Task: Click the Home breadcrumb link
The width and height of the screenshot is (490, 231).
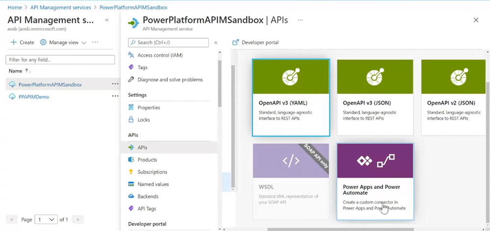Action: (15, 7)
